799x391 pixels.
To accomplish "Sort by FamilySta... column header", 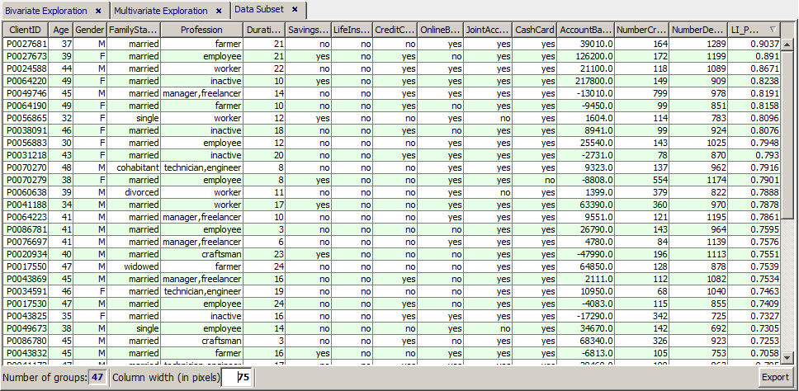I will point(134,30).
